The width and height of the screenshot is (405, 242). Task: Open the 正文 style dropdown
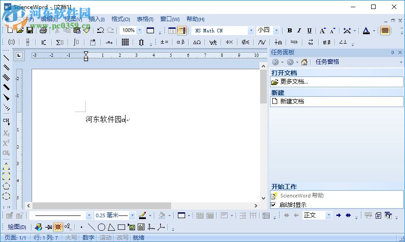(329, 215)
